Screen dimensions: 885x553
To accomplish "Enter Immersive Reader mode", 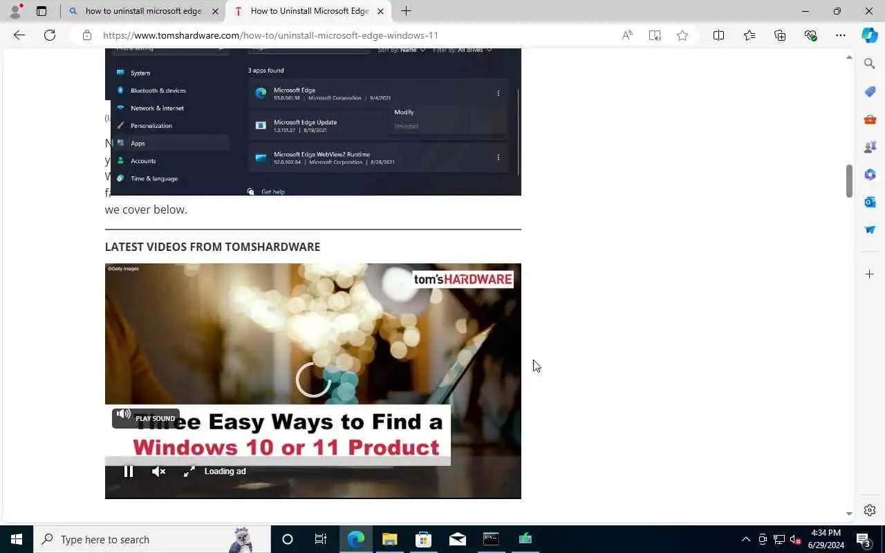I will coord(655,35).
